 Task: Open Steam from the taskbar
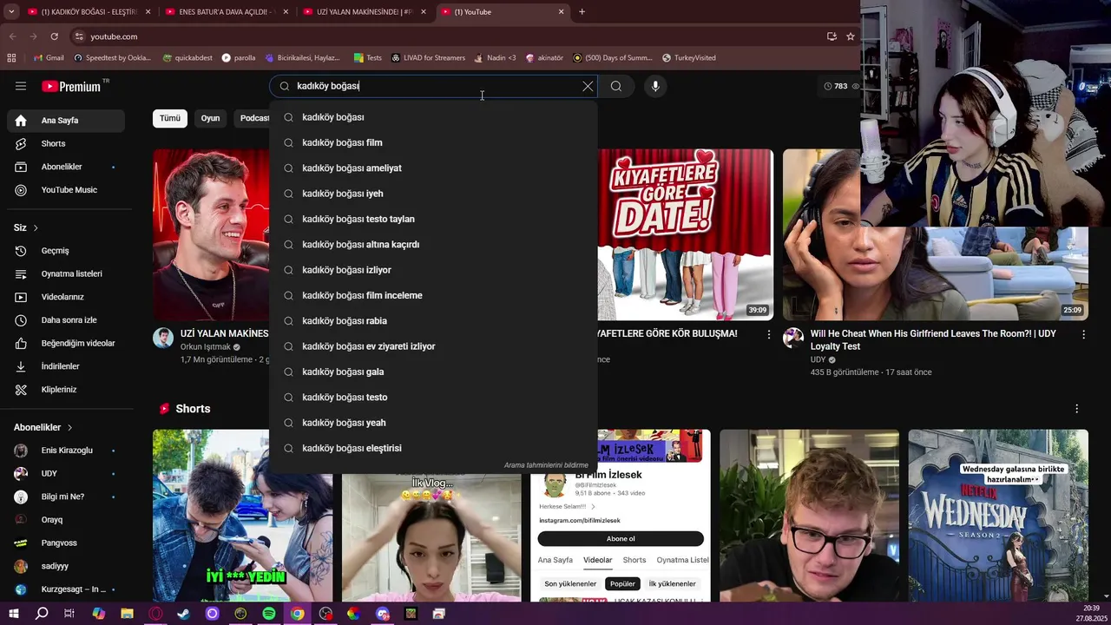pyautogui.click(x=184, y=614)
